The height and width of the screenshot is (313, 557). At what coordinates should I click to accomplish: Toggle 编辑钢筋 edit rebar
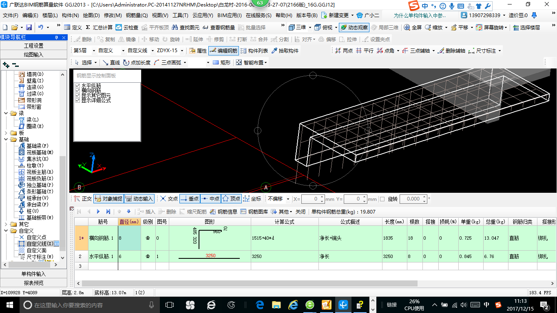(x=223, y=51)
